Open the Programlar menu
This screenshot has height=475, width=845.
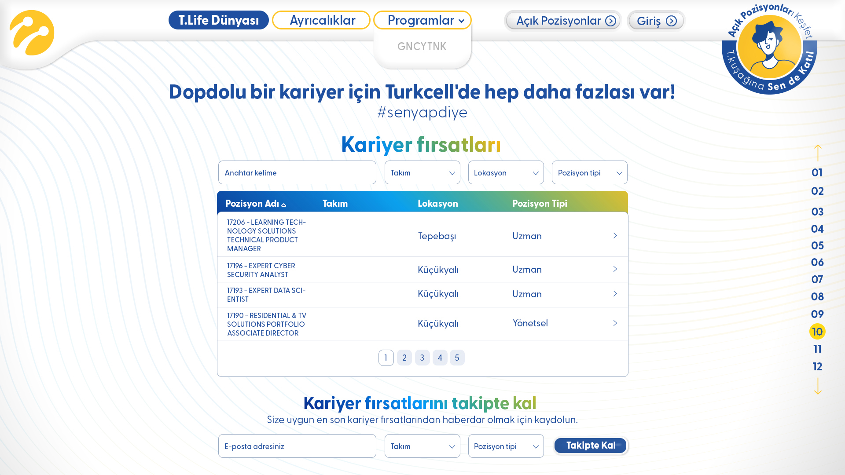click(x=422, y=20)
